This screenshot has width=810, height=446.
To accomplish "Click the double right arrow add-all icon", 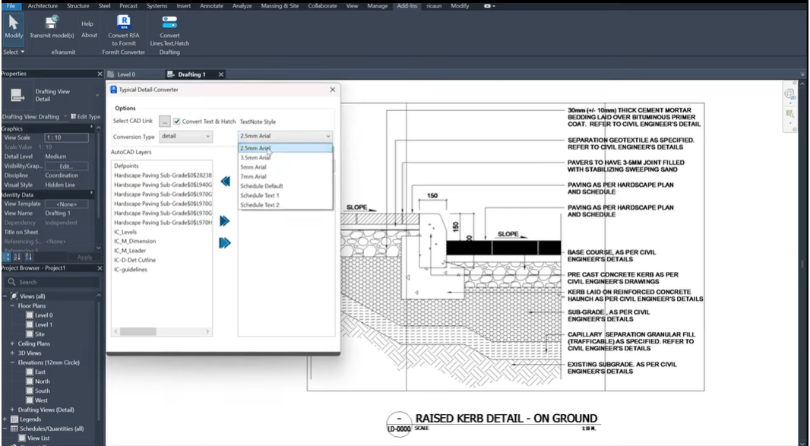I will tap(225, 243).
